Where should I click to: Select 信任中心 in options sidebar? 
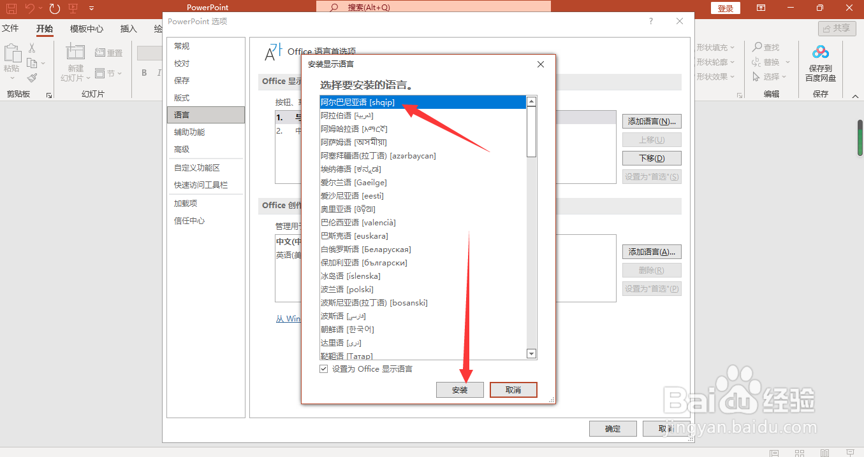point(206,221)
